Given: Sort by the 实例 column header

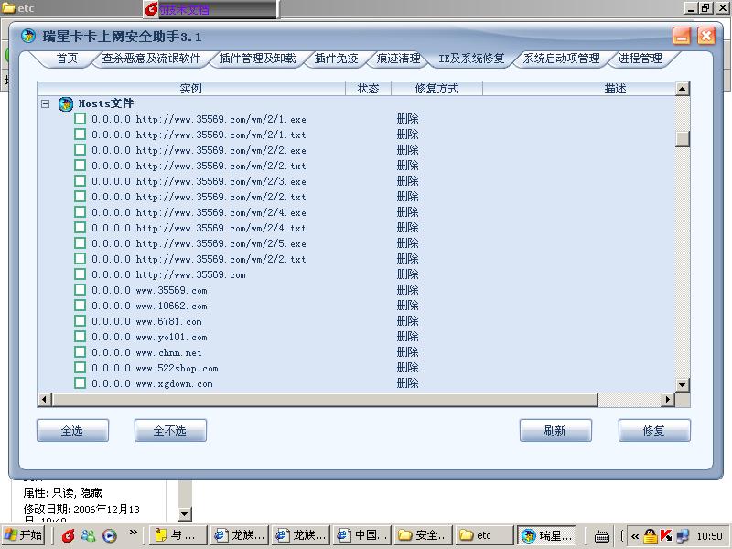Looking at the screenshot, I should tap(191, 88).
